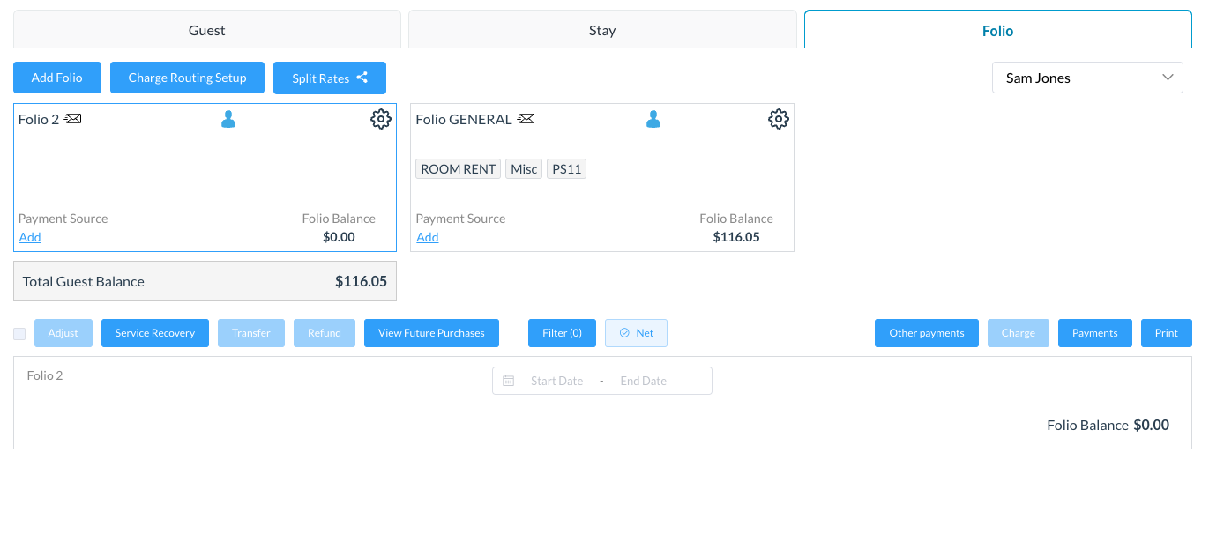
Task: Toggle the Net view option
Action: point(636,333)
